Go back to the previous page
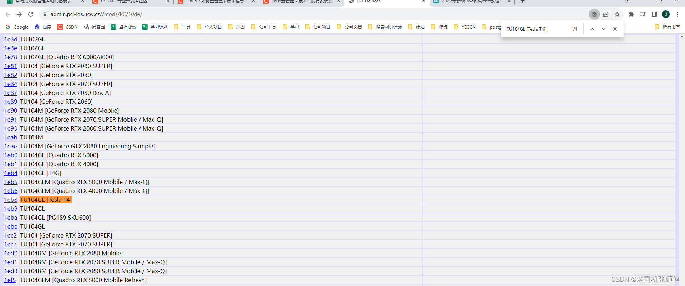685x286 pixels. [8, 14]
